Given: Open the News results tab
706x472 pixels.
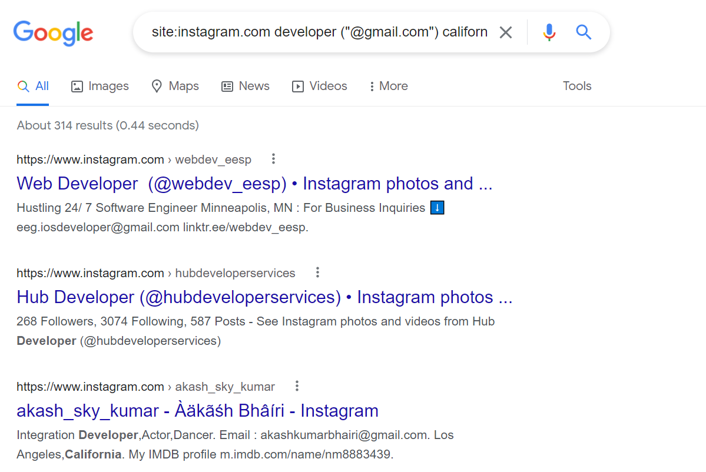Looking at the screenshot, I should point(245,86).
